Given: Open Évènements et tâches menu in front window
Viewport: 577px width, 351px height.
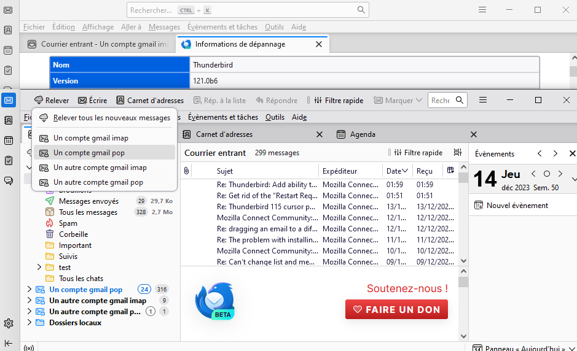Looking at the screenshot, I should point(223,117).
